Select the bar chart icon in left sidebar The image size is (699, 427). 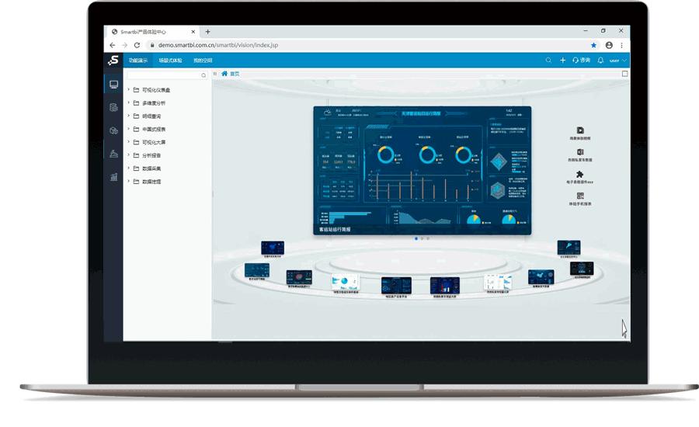[114, 177]
